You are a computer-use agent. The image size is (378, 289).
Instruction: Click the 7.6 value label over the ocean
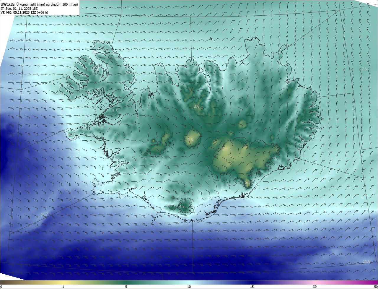tap(364, 69)
